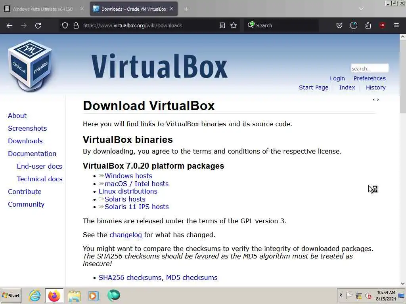
Task: Launch Internet Explorer from the taskbar
Action: [x=35, y=295]
